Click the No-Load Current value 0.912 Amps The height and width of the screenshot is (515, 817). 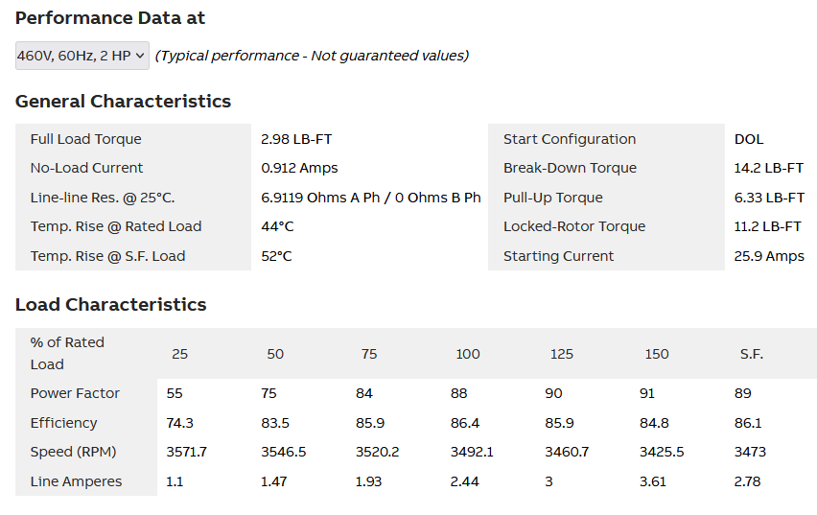[x=299, y=168]
